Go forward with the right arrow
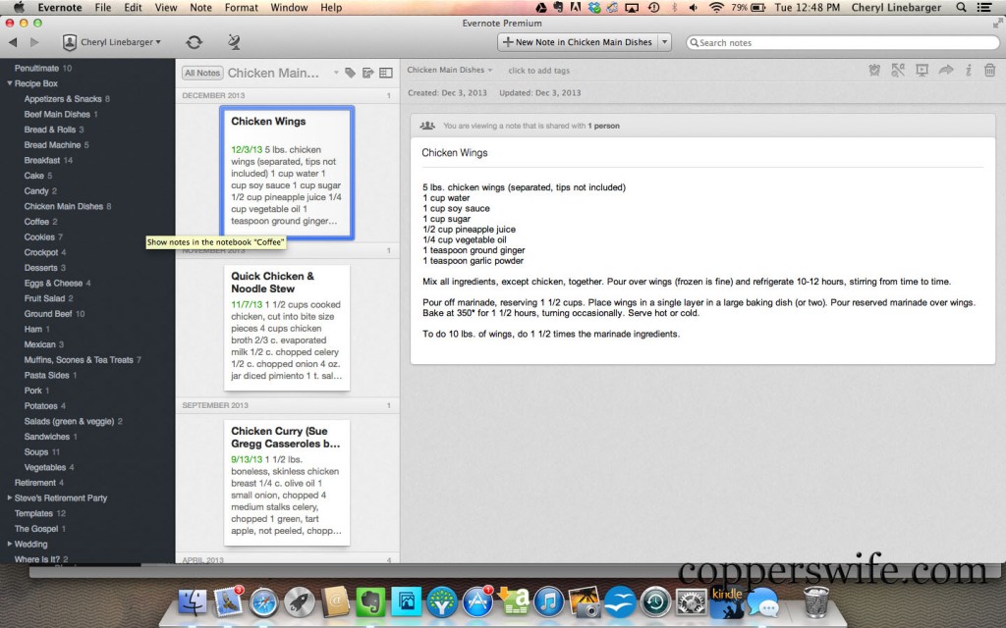Screen dimensions: 1006x628 tap(34, 42)
